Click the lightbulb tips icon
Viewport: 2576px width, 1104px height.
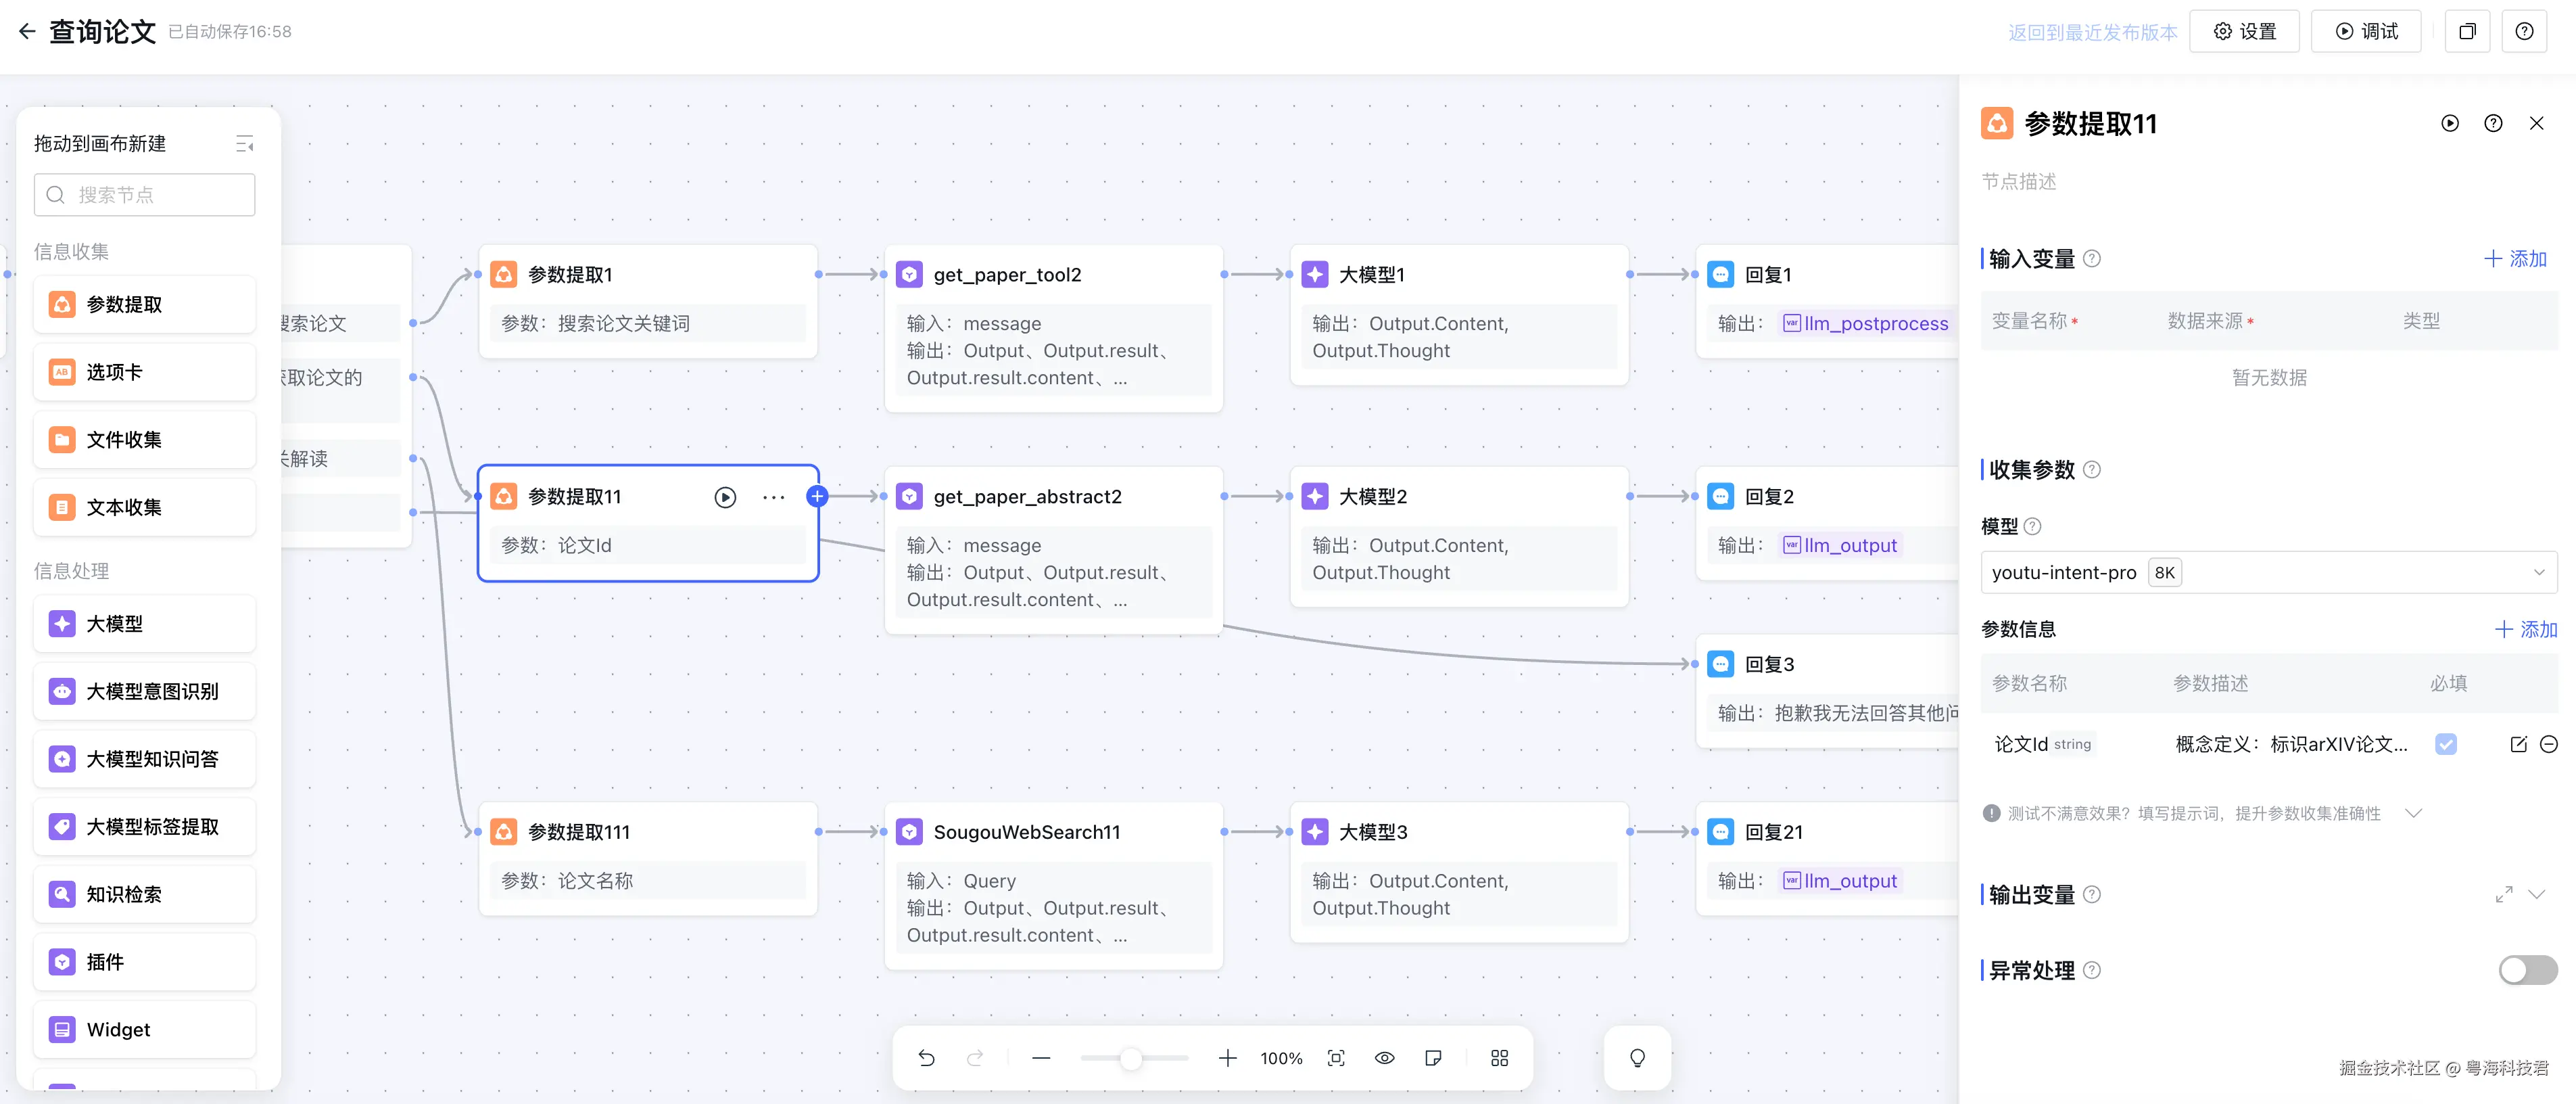(1637, 1058)
